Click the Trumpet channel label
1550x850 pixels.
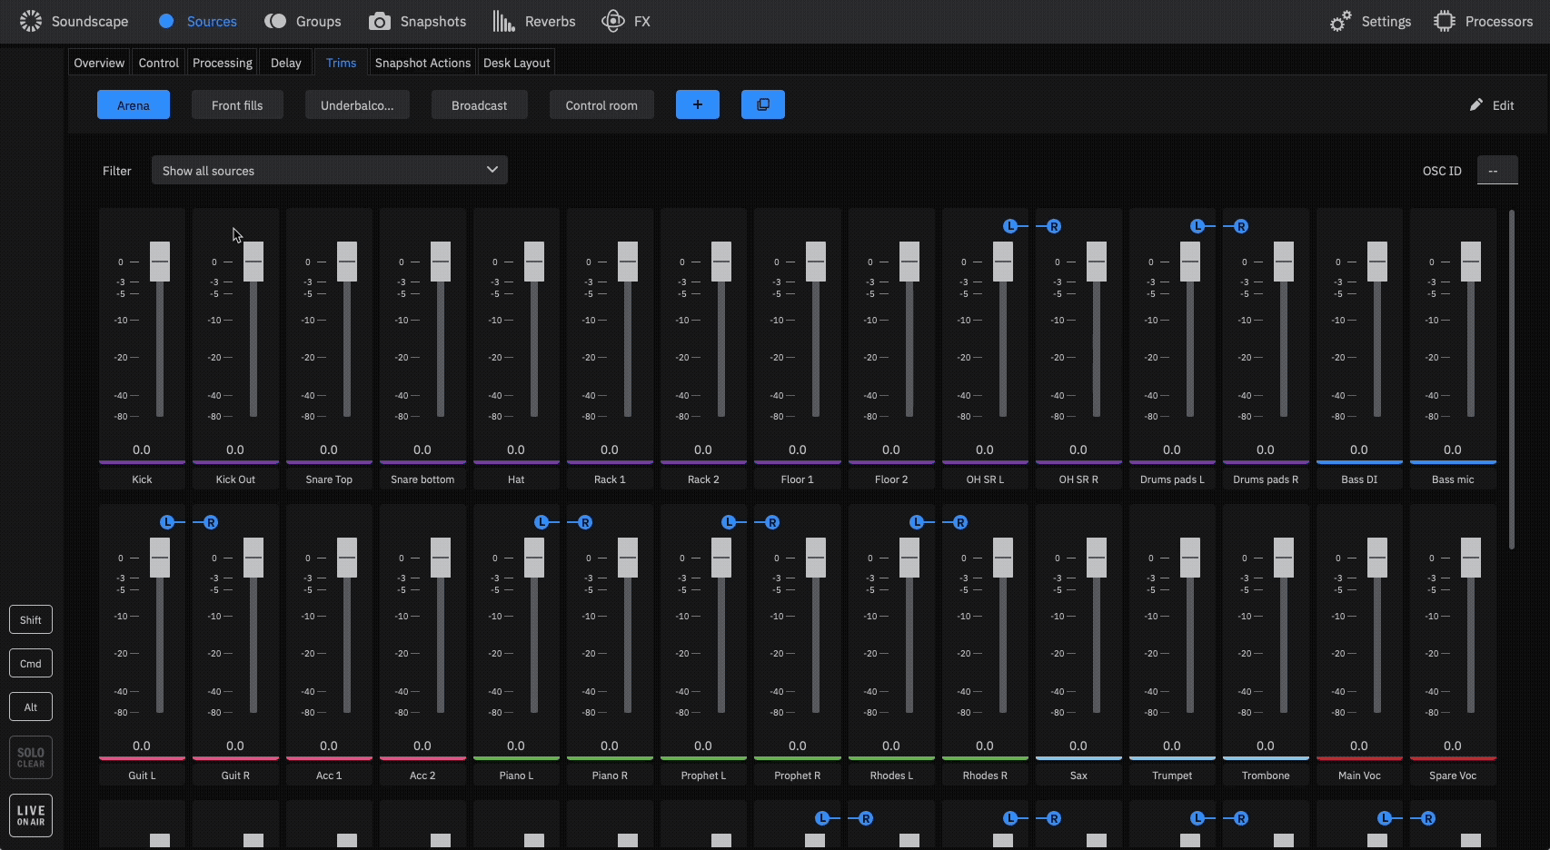1172,776
